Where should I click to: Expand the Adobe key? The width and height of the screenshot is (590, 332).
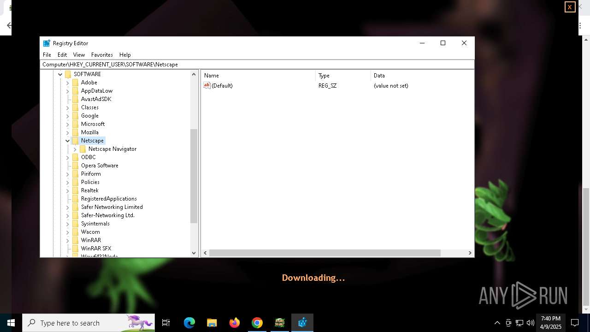[68, 83]
